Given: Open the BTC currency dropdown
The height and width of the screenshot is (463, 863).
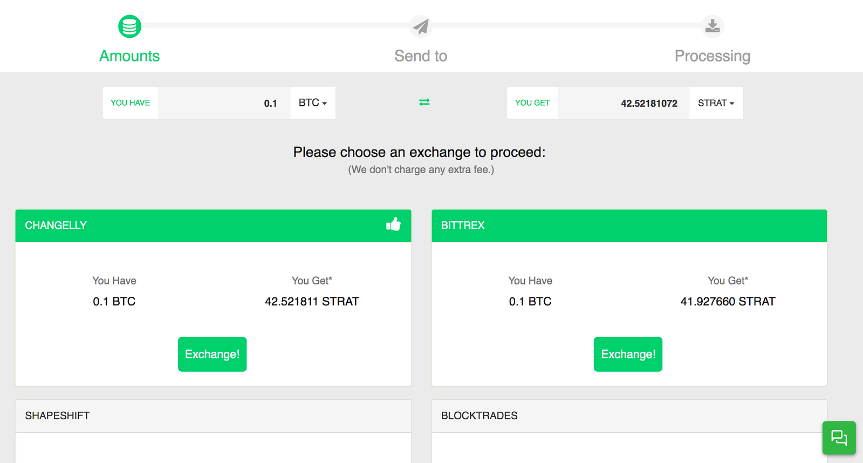Looking at the screenshot, I should (x=313, y=103).
